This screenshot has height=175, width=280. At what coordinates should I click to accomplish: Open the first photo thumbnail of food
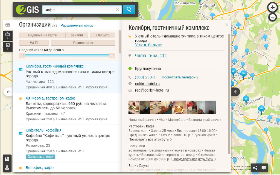[134, 107]
